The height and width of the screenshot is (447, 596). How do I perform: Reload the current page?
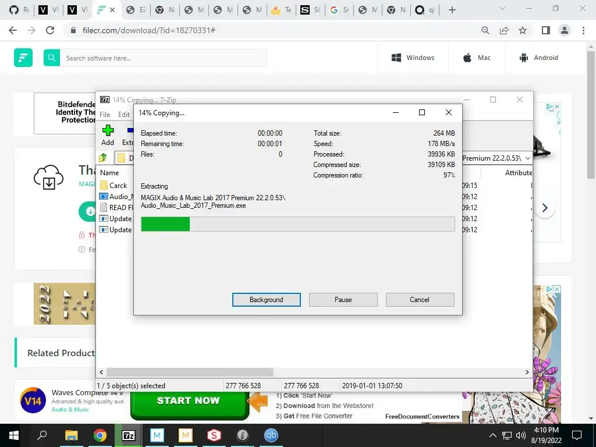pyautogui.click(x=50, y=30)
